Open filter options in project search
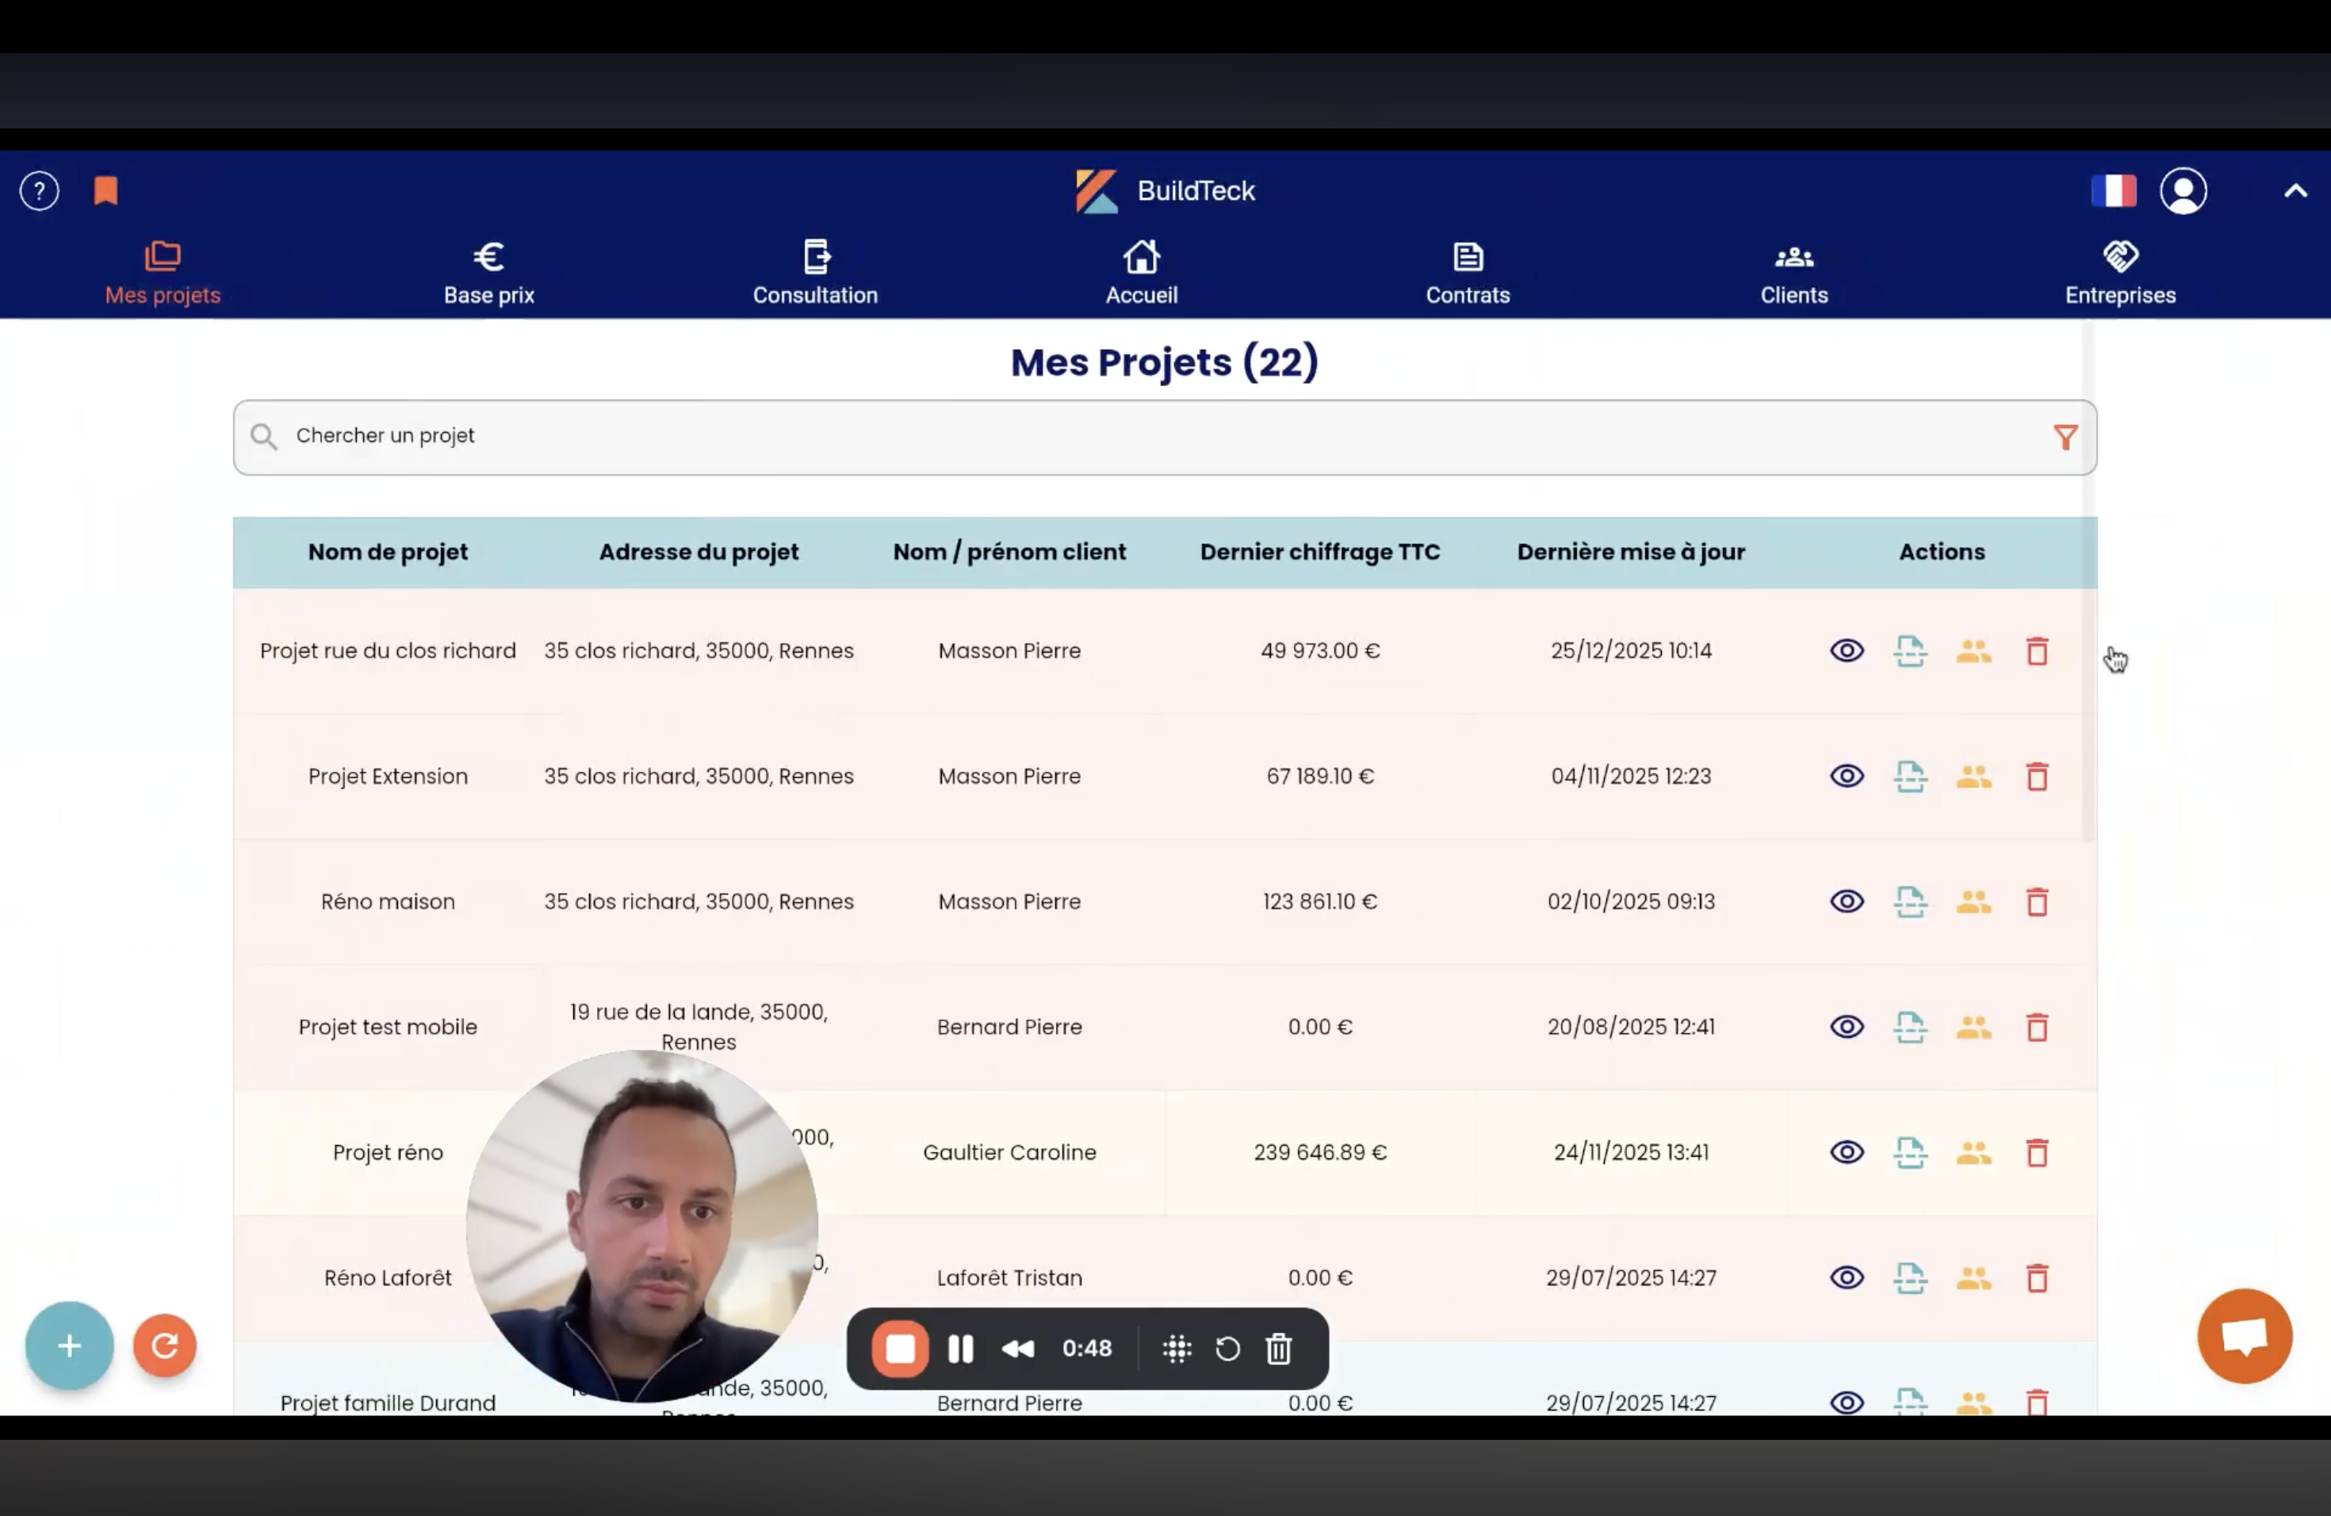2331x1516 pixels. pyautogui.click(x=2065, y=437)
